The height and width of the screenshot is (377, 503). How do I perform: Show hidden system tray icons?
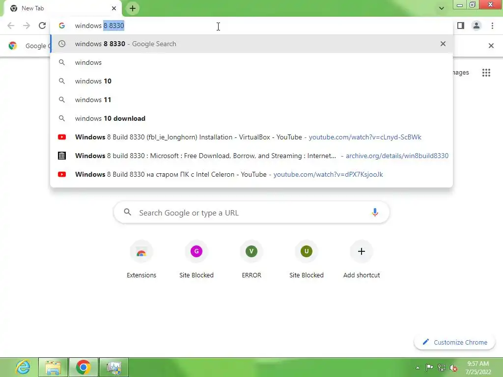point(418,368)
